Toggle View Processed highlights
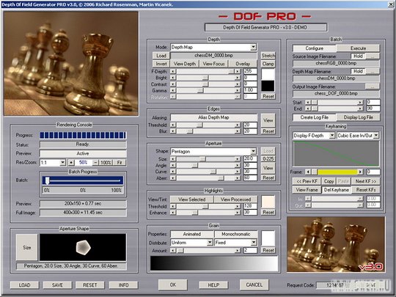 (235, 199)
